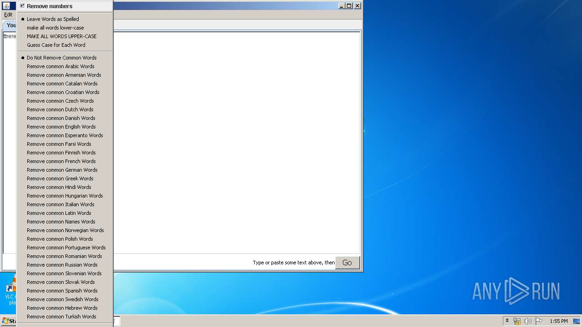This screenshot has height=327, width=582.
Task: Select Guess Case for Each Word
Action: (x=65, y=45)
